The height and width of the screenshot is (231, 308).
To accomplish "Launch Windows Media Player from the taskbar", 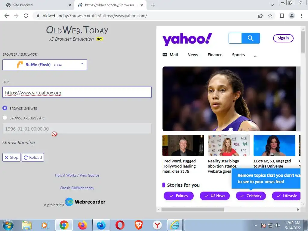I will (x=45, y=225).
